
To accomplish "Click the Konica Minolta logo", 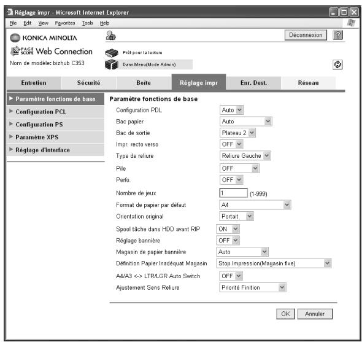I will tap(44, 37).
